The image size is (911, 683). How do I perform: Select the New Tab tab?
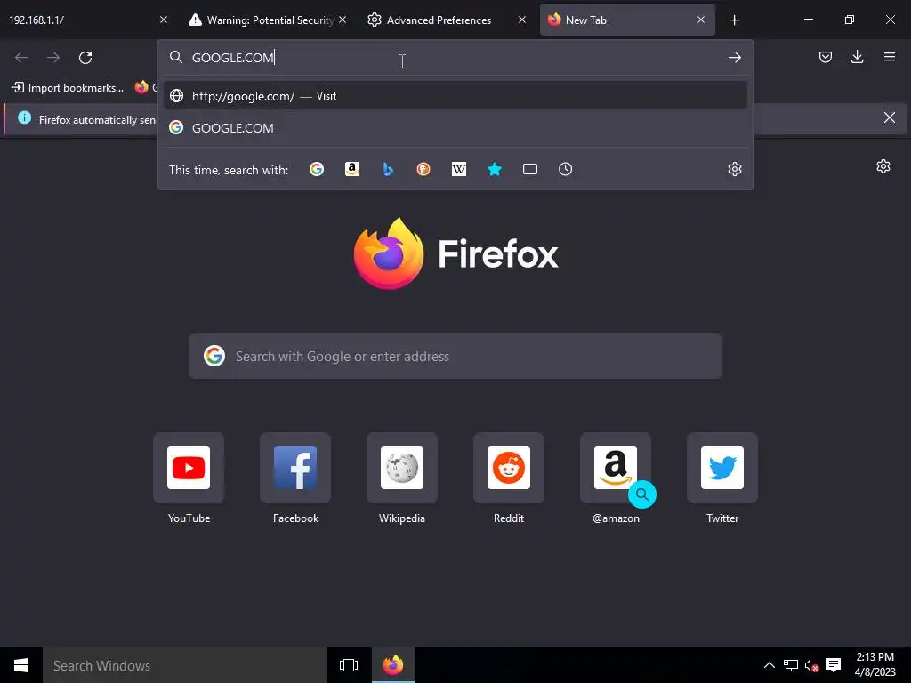(627, 20)
